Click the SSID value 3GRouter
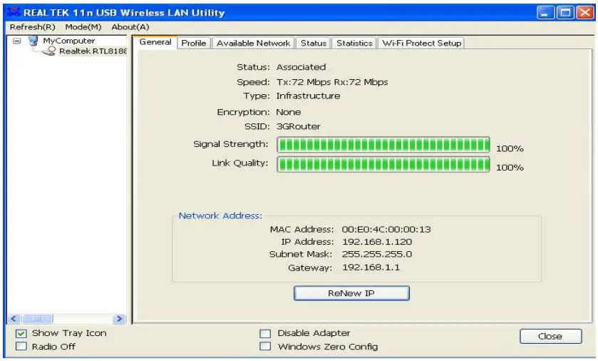 (298, 126)
